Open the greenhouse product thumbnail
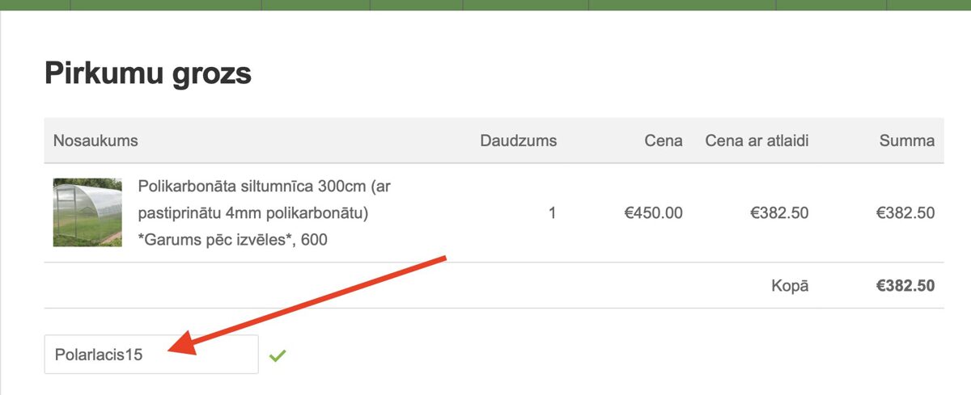Screen dimensions: 971x395 (x=87, y=212)
